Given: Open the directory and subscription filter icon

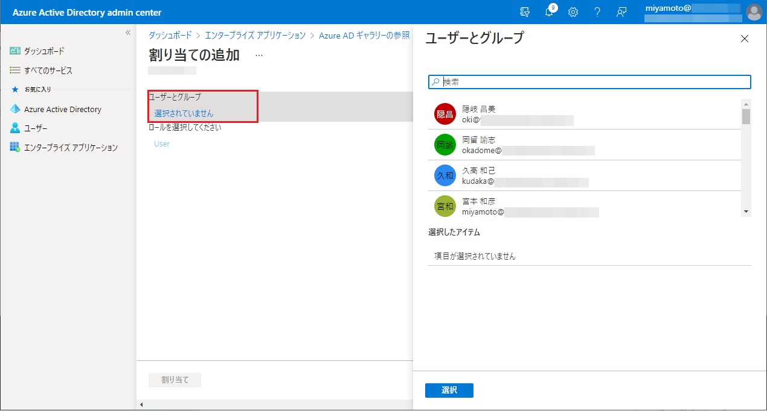Looking at the screenshot, I should [x=524, y=12].
